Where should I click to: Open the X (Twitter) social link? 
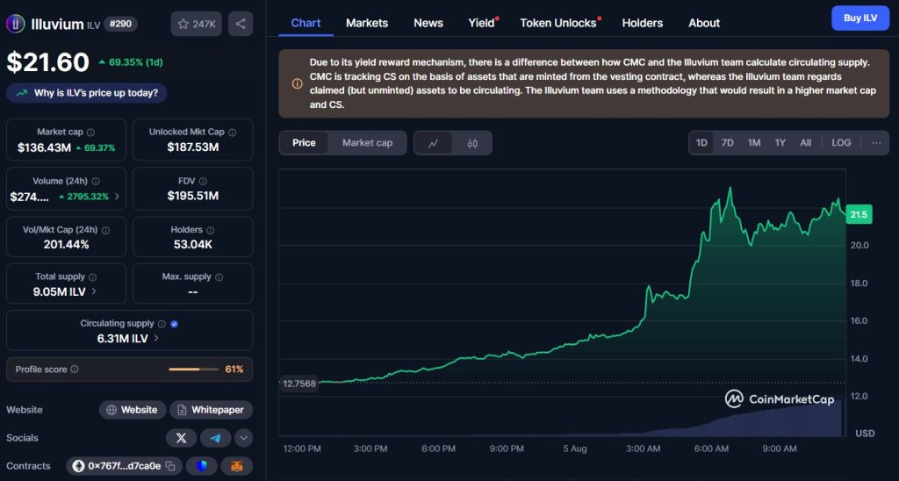pyautogui.click(x=181, y=438)
